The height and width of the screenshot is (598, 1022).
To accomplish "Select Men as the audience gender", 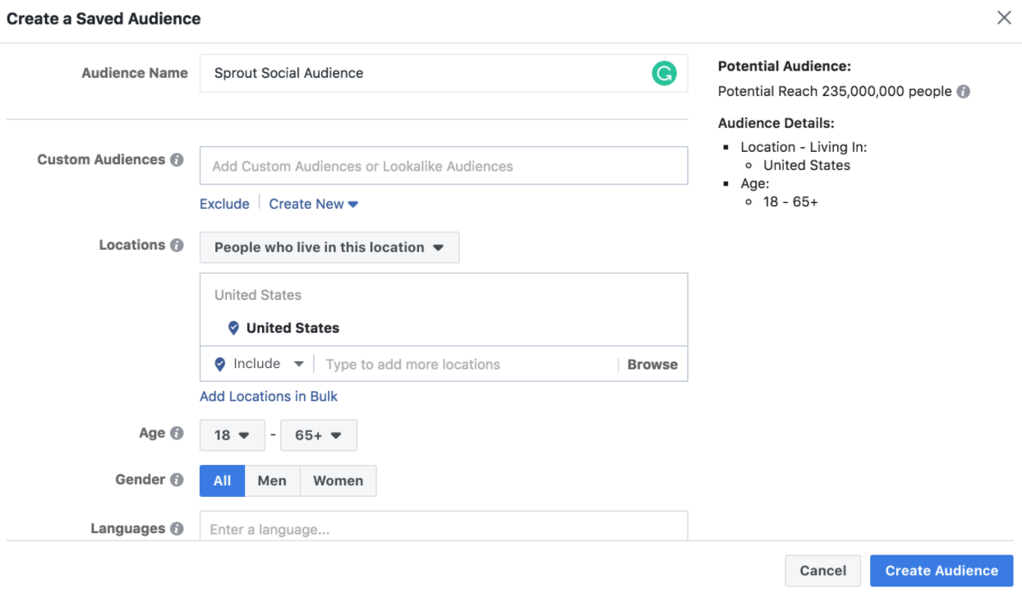I will pos(272,481).
